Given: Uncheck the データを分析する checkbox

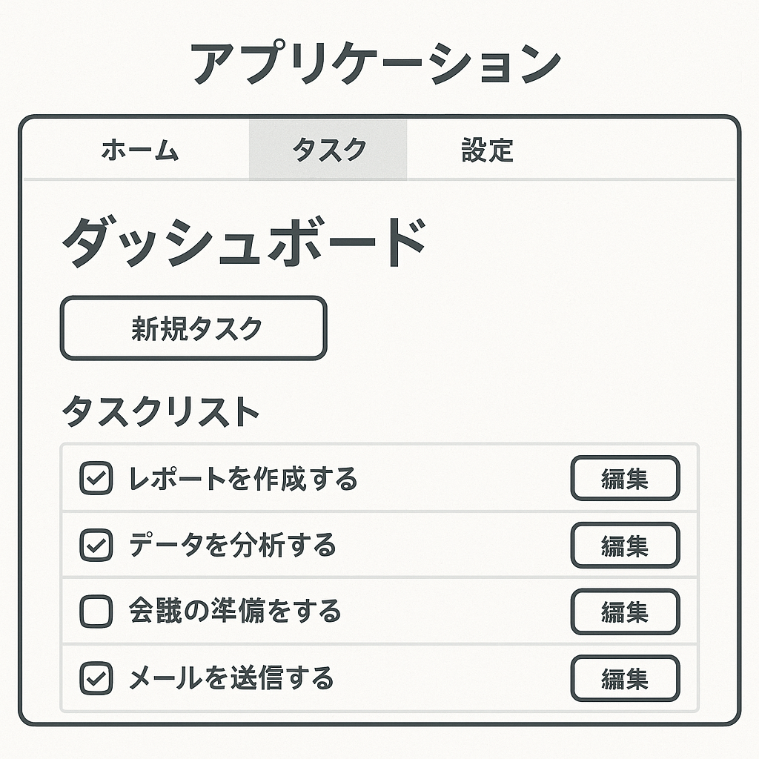Looking at the screenshot, I should pos(96,545).
